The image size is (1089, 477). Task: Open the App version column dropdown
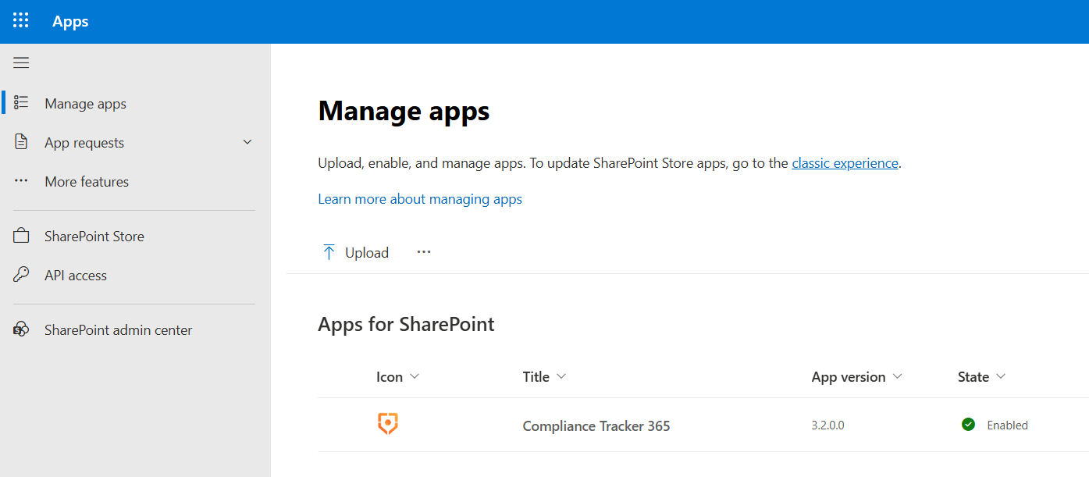tap(897, 376)
